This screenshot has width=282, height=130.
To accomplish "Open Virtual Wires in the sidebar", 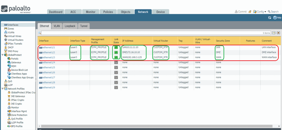I will (14, 36).
